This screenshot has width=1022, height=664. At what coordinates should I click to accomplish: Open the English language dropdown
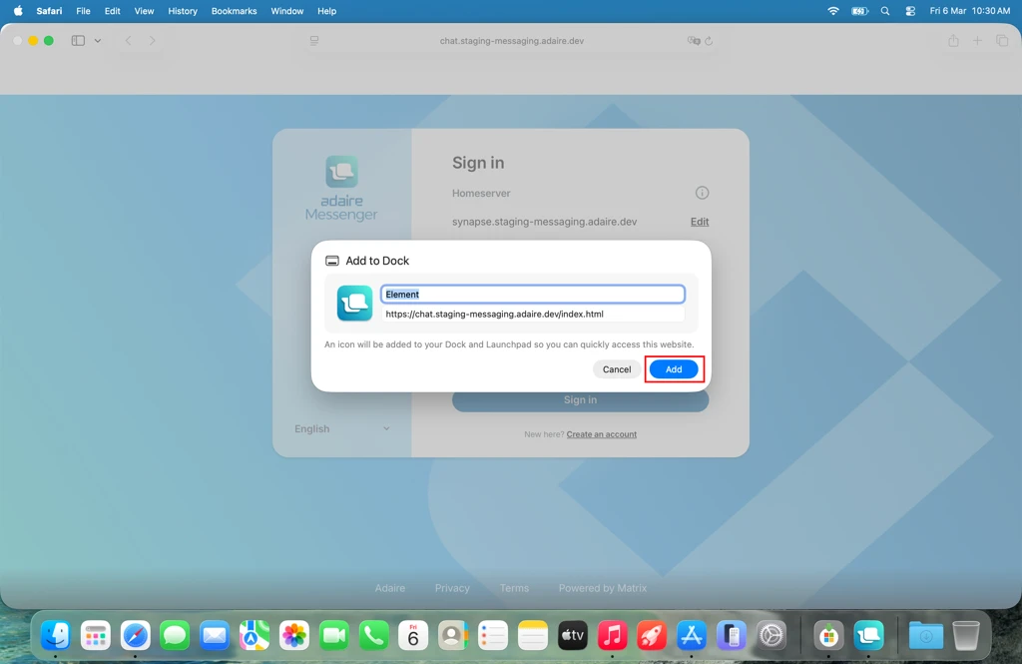341,428
